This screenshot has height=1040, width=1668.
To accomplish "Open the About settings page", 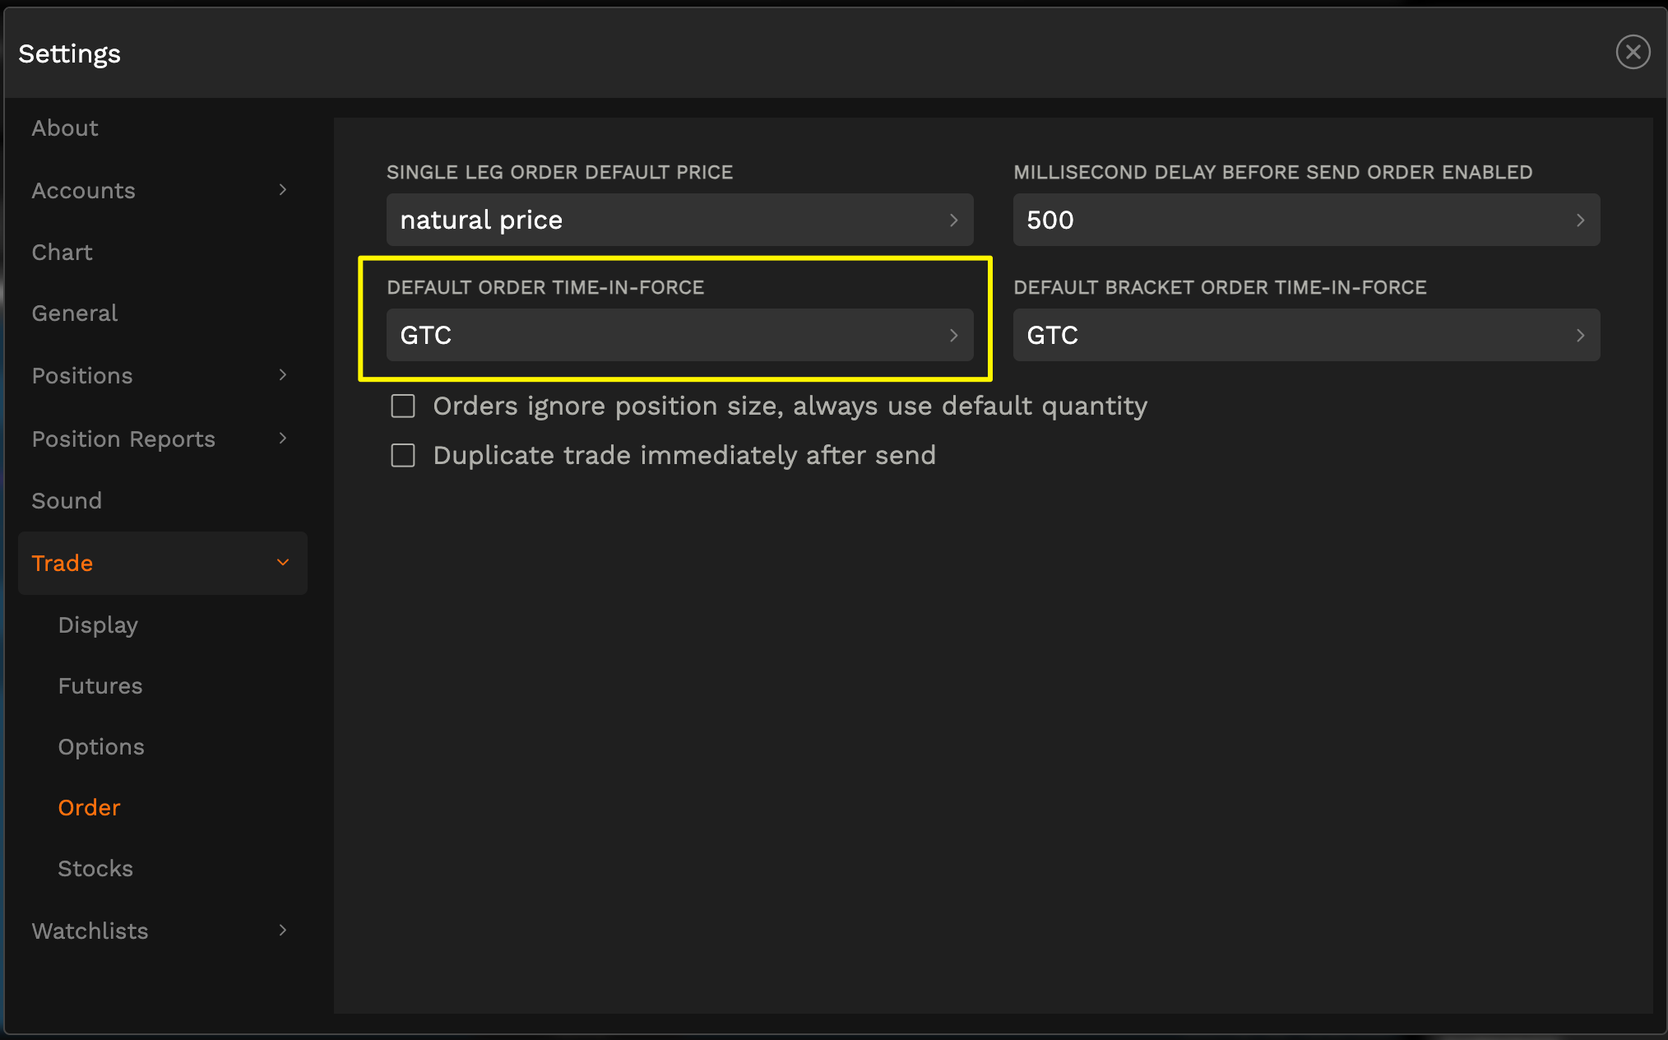I will pyautogui.click(x=64, y=128).
